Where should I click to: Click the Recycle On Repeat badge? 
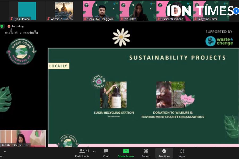99,81
